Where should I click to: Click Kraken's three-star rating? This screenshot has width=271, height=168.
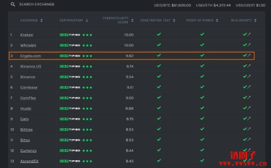click(87, 35)
